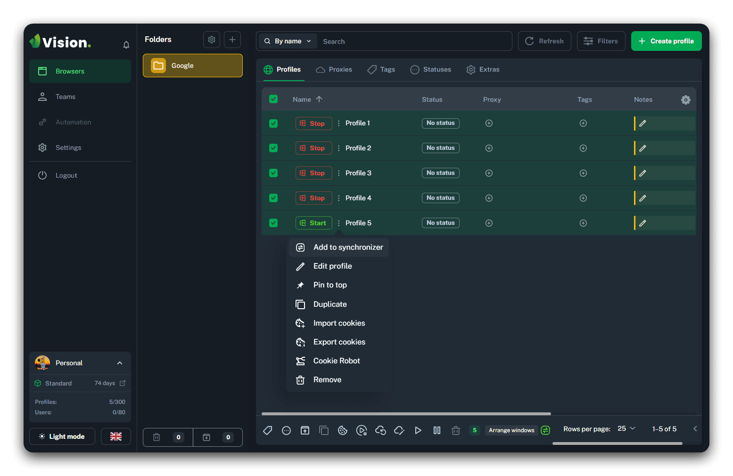Click the table columns settings gear

pyautogui.click(x=685, y=100)
